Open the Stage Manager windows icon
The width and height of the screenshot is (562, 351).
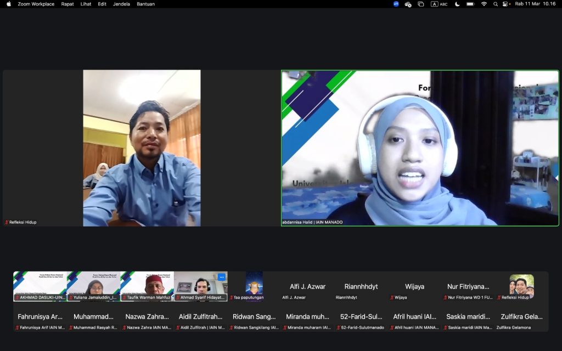pyautogui.click(x=421, y=4)
